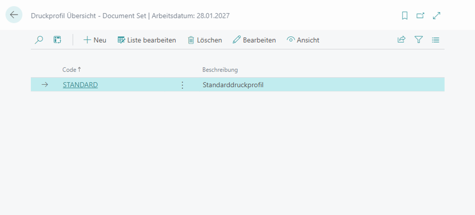The height and width of the screenshot is (215, 475).
Task: Open the page in a new window
Action: tap(420, 15)
